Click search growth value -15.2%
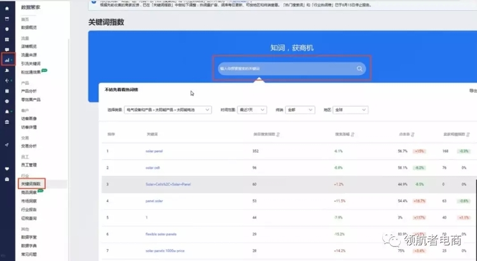This screenshot has height=261, width=477. click(x=339, y=234)
